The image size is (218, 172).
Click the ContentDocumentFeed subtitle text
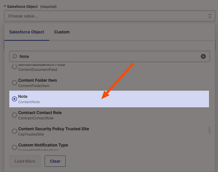pos(38,70)
